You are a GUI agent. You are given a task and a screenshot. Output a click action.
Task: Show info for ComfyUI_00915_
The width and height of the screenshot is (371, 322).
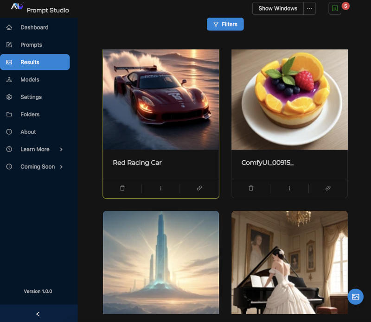click(x=289, y=188)
